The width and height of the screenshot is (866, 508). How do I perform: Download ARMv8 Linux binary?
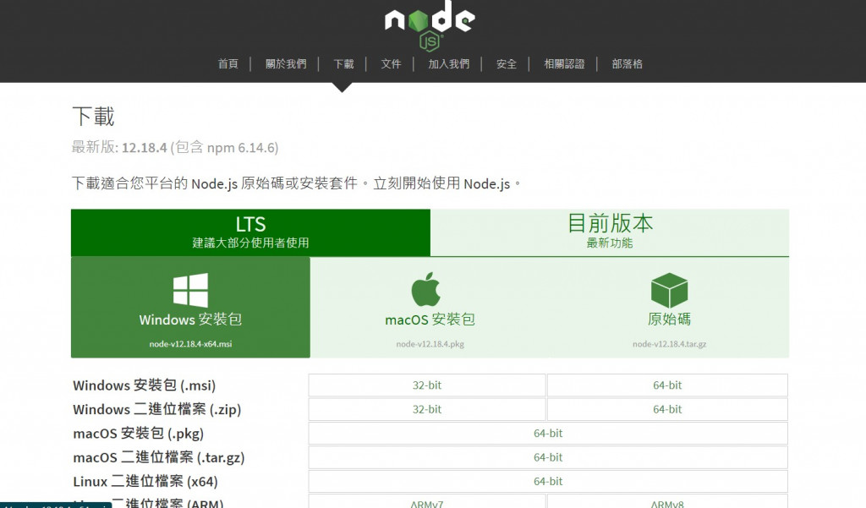coord(667,502)
